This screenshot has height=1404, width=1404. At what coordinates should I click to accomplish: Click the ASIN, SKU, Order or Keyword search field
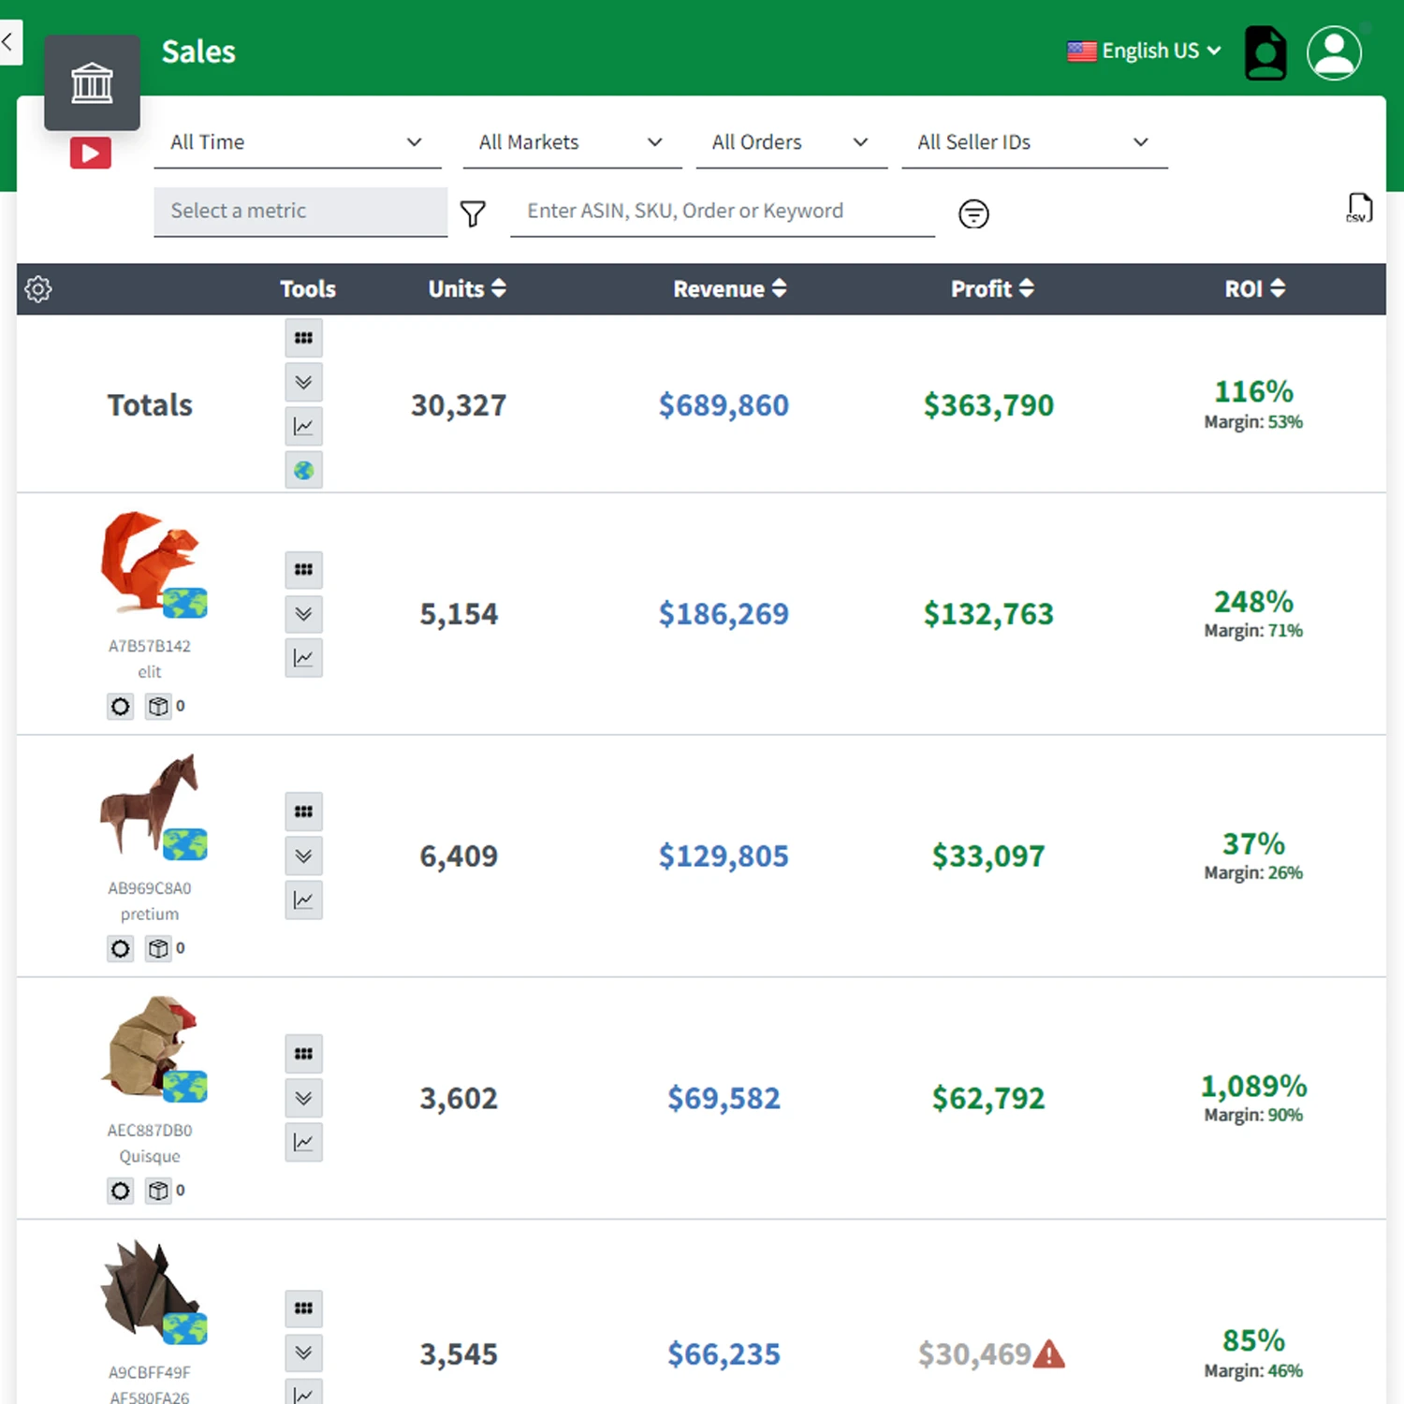723,212
